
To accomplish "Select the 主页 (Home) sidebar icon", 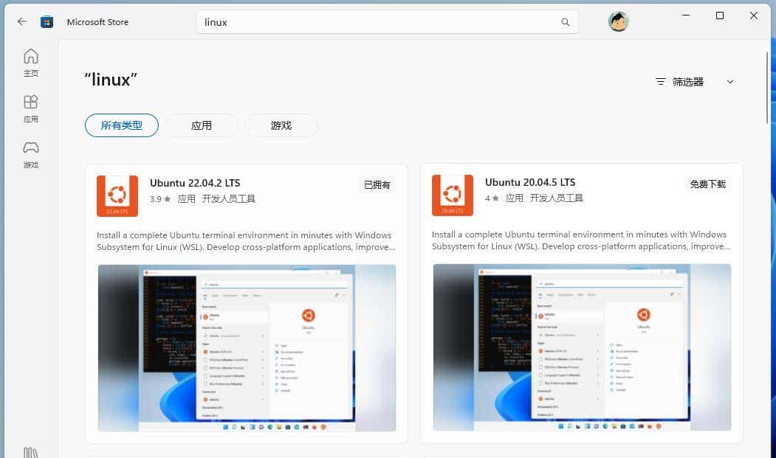I will tap(30, 62).
